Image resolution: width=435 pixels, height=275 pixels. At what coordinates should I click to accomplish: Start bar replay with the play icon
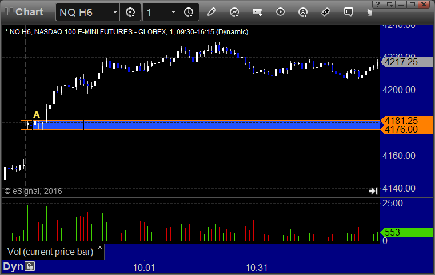(280, 12)
